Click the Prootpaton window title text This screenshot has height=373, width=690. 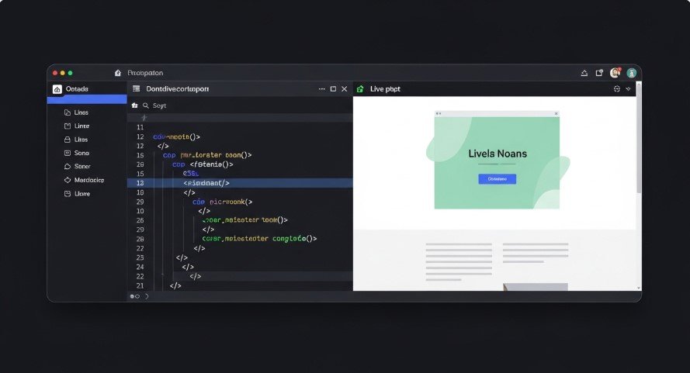[x=145, y=73]
